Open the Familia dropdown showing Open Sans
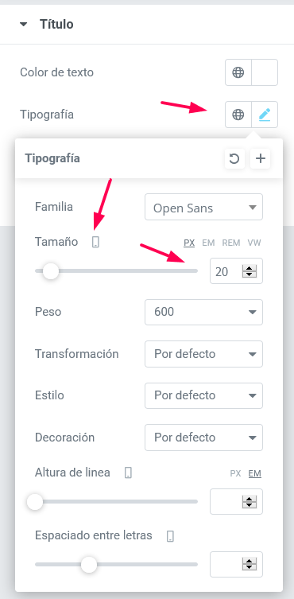This screenshot has width=294, height=599. (204, 207)
